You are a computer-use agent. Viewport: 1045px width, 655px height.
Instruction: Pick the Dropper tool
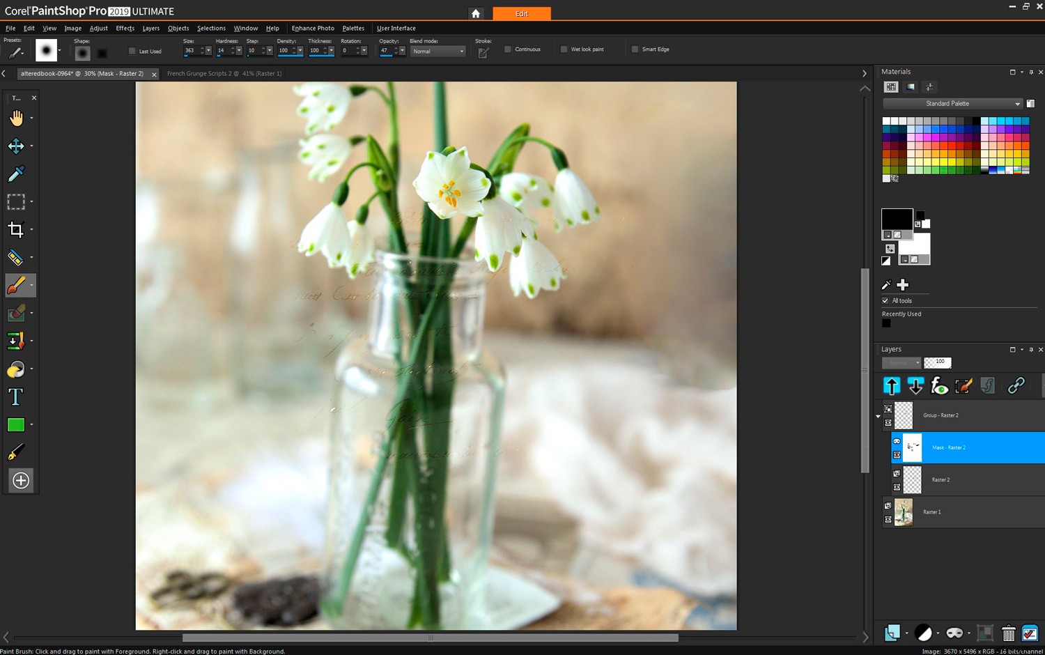(x=16, y=174)
